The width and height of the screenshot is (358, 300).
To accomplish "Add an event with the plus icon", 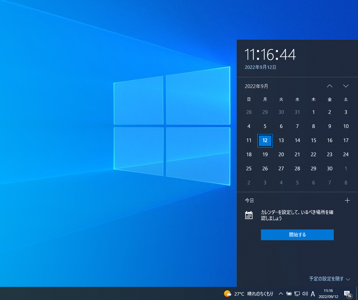I will tap(347, 201).
